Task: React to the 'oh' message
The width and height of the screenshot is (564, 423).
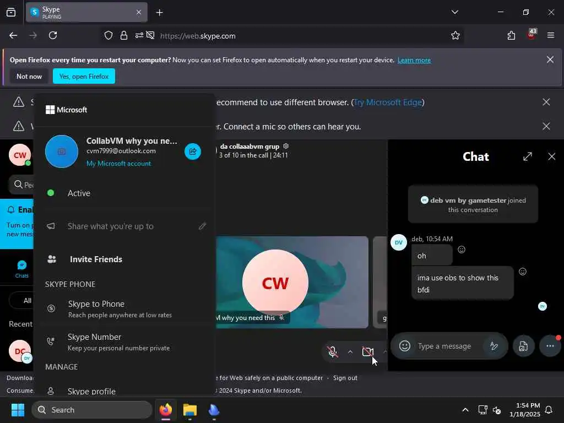Action: pos(462,250)
